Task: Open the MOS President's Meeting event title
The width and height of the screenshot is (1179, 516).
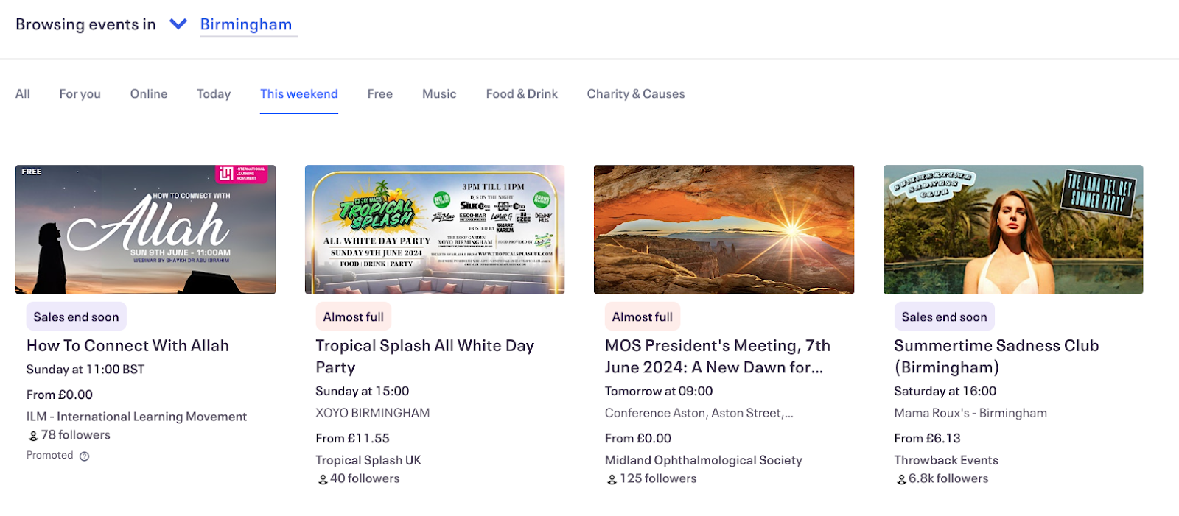Action: (x=718, y=356)
